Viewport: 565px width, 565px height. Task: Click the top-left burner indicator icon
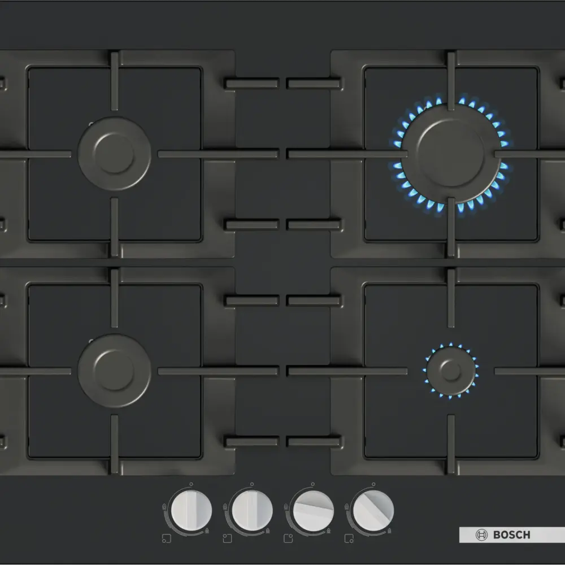(227, 538)
